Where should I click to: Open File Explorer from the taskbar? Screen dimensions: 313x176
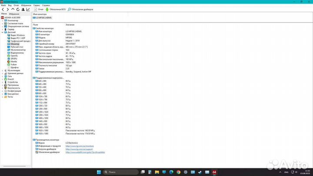157,172
